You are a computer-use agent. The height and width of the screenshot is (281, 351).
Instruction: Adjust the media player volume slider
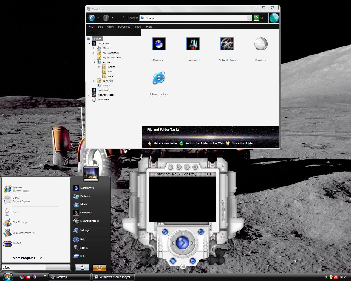click(223, 202)
